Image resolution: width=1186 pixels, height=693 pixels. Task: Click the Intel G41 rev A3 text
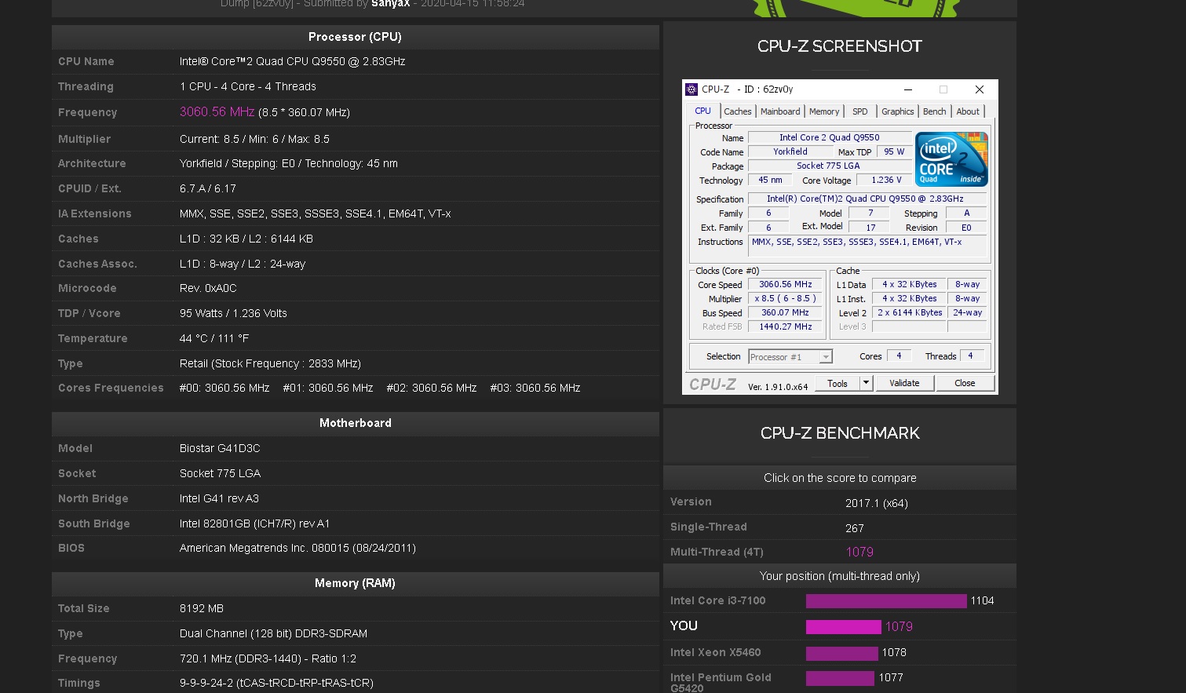coord(219,499)
